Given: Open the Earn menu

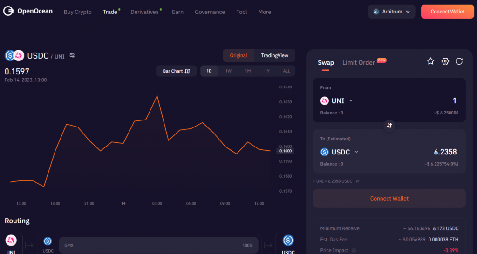Looking at the screenshot, I should pos(177,12).
